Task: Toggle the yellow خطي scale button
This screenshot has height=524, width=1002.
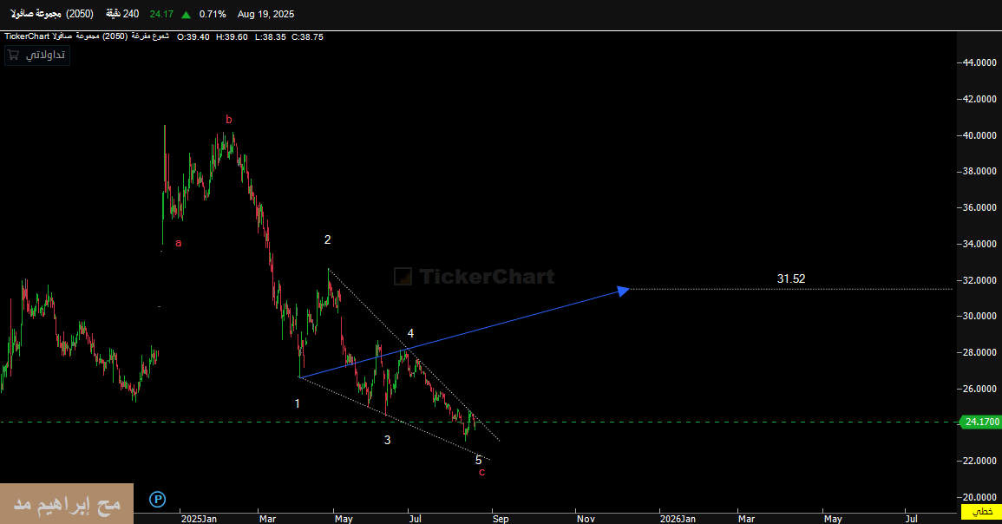Action: point(981,512)
